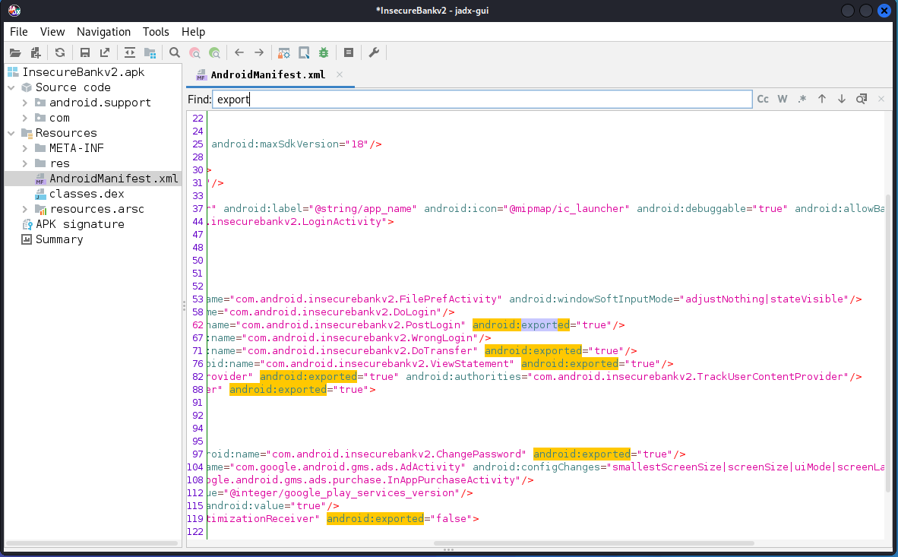Screen dimensions: 898x557
Task: Close the AndroidManifest.xml tab
Action: coord(340,74)
